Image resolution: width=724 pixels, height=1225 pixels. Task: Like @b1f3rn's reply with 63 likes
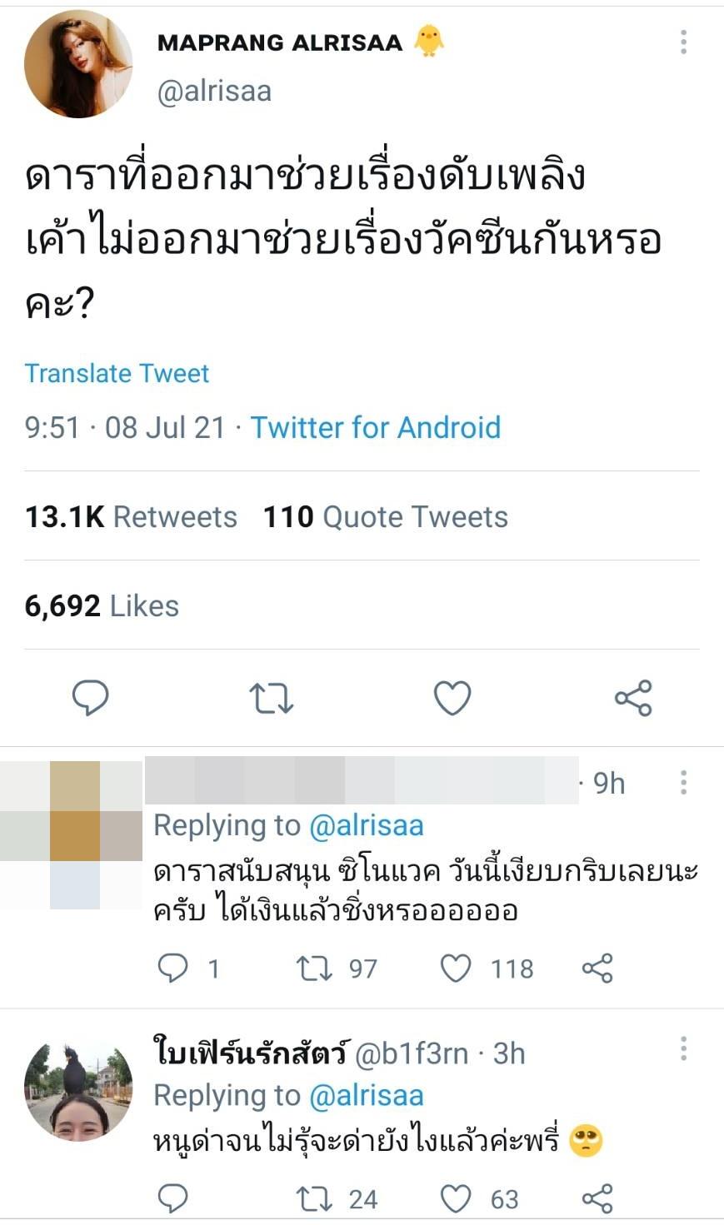[455, 1198]
